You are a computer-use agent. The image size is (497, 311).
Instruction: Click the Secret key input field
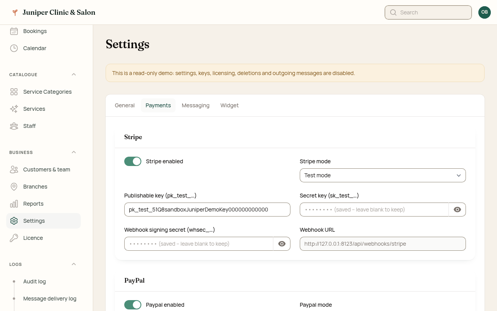tap(374, 210)
